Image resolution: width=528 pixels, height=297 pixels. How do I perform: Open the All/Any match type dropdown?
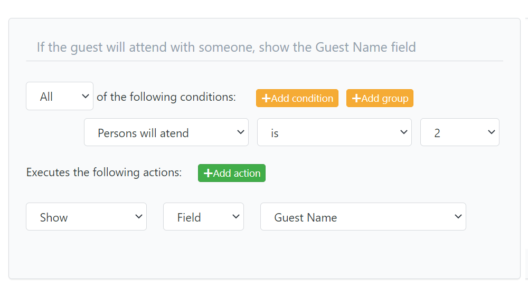pos(60,97)
